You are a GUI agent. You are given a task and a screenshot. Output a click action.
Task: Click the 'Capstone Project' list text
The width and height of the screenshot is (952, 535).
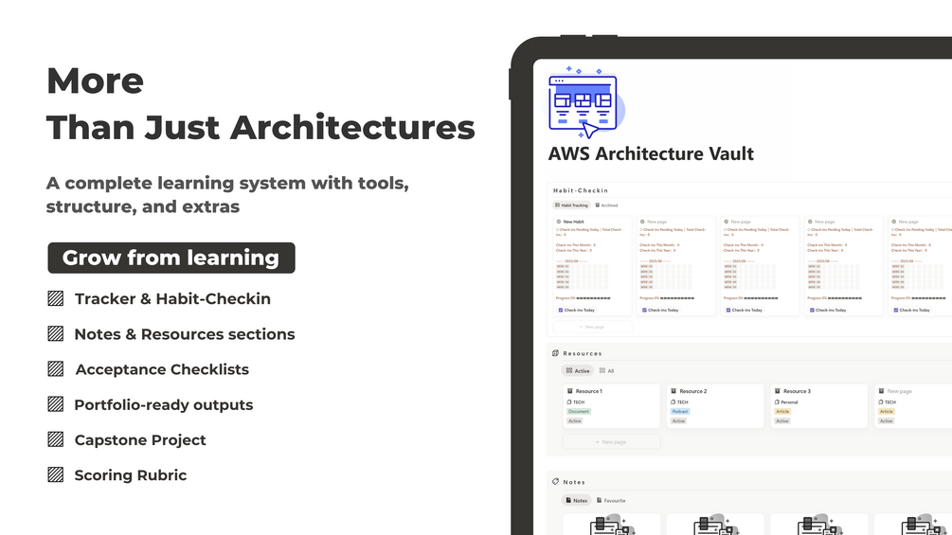[140, 440]
